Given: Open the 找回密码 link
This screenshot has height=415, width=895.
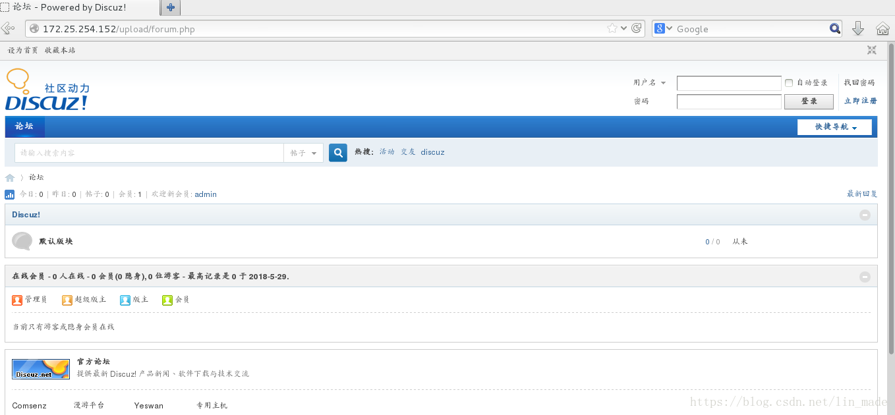Looking at the screenshot, I should pos(859,83).
